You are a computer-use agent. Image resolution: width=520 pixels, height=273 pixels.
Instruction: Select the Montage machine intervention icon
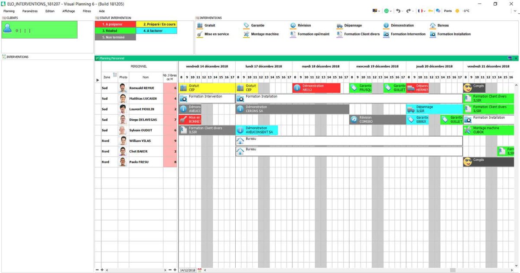coord(246,34)
